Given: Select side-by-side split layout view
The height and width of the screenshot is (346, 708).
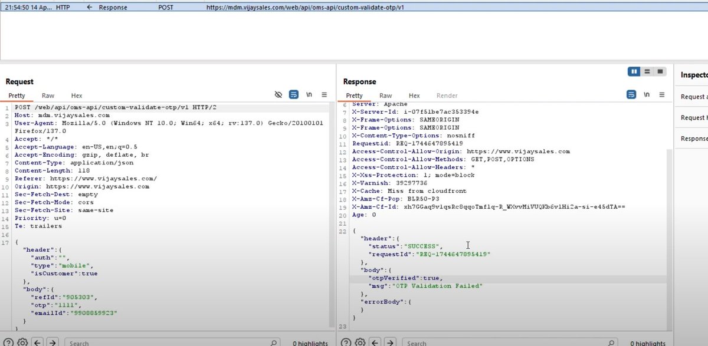Looking at the screenshot, I should tap(634, 71).
